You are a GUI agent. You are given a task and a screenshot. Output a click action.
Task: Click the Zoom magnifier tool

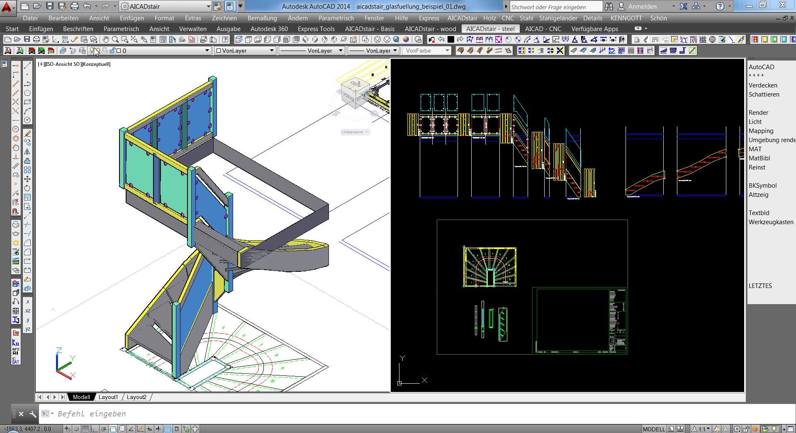coord(115,40)
